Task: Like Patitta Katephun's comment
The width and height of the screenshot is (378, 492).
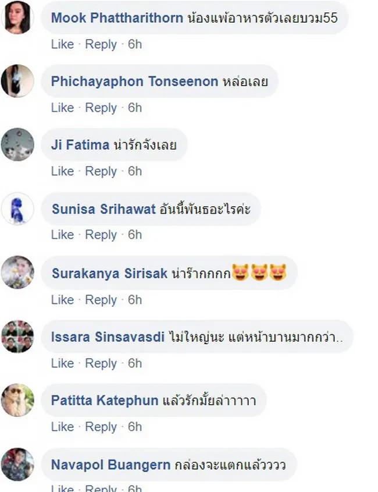Action: pos(62,427)
